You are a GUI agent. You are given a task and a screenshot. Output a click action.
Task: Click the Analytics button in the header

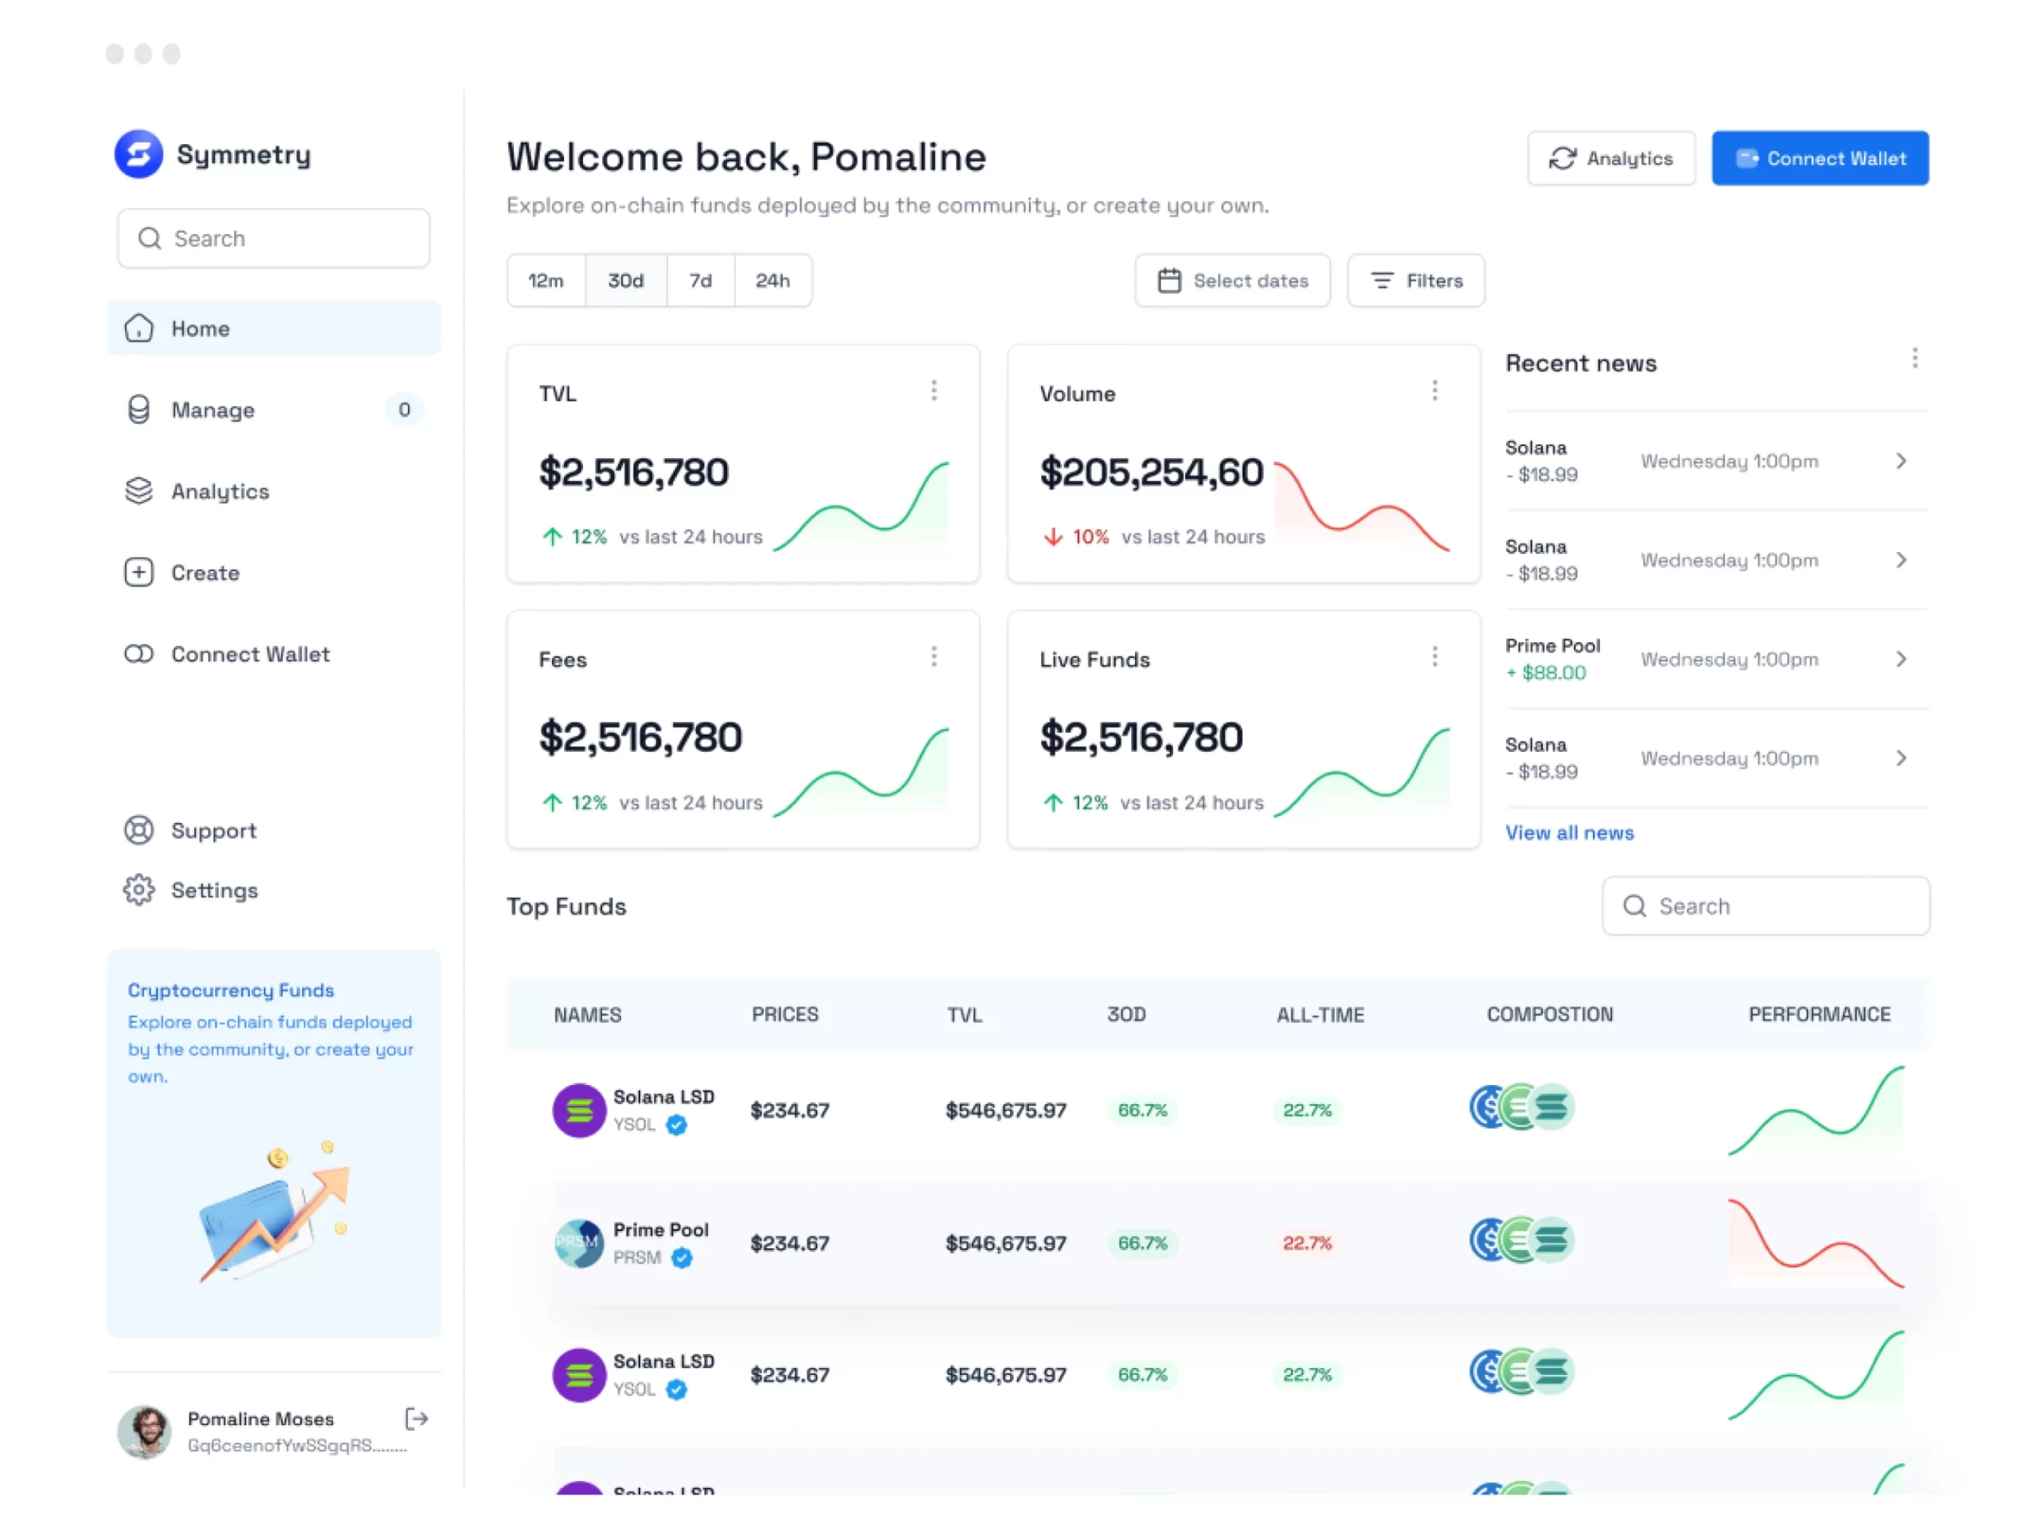pos(1611,159)
